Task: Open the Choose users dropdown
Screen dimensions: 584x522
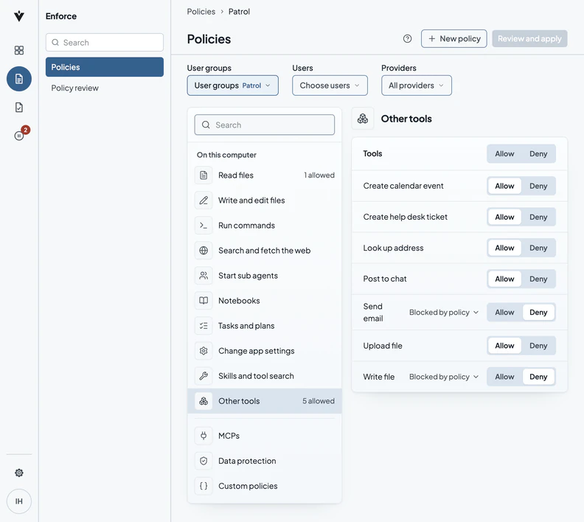Action: [330, 86]
